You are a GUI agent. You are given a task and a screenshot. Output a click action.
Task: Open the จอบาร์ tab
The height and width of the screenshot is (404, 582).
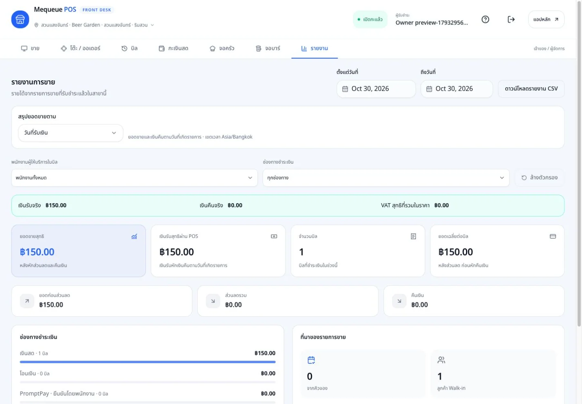(268, 49)
